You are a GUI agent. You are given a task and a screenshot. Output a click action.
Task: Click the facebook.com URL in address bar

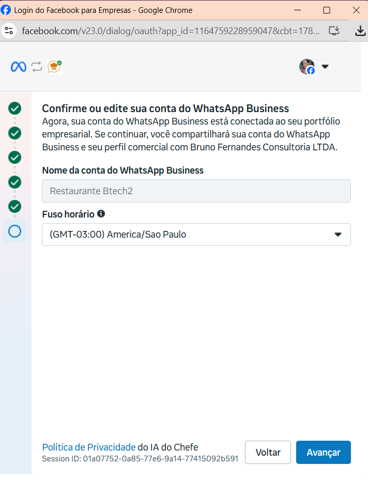point(171,30)
